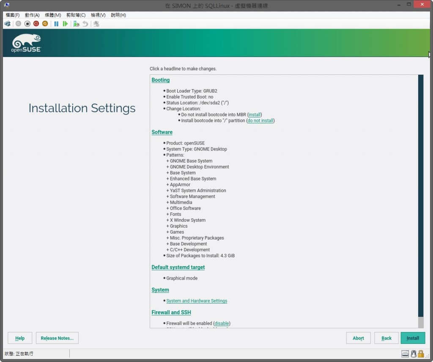
Task: Shut down the VM via the red power icon
Action: [x=36, y=24]
